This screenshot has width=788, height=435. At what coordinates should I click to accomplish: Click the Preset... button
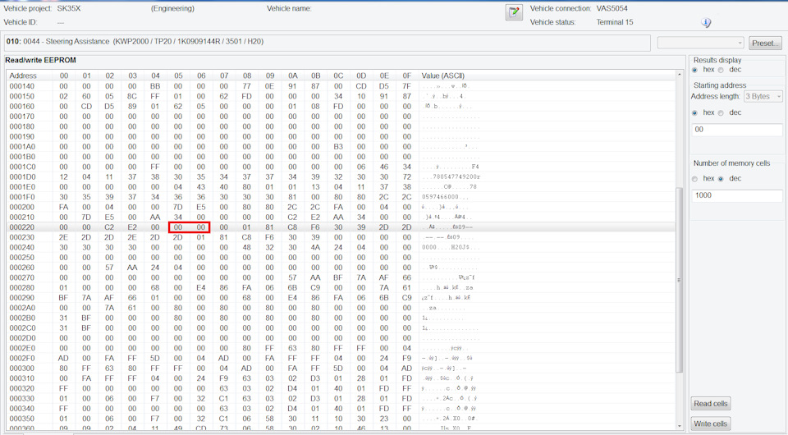point(765,43)
